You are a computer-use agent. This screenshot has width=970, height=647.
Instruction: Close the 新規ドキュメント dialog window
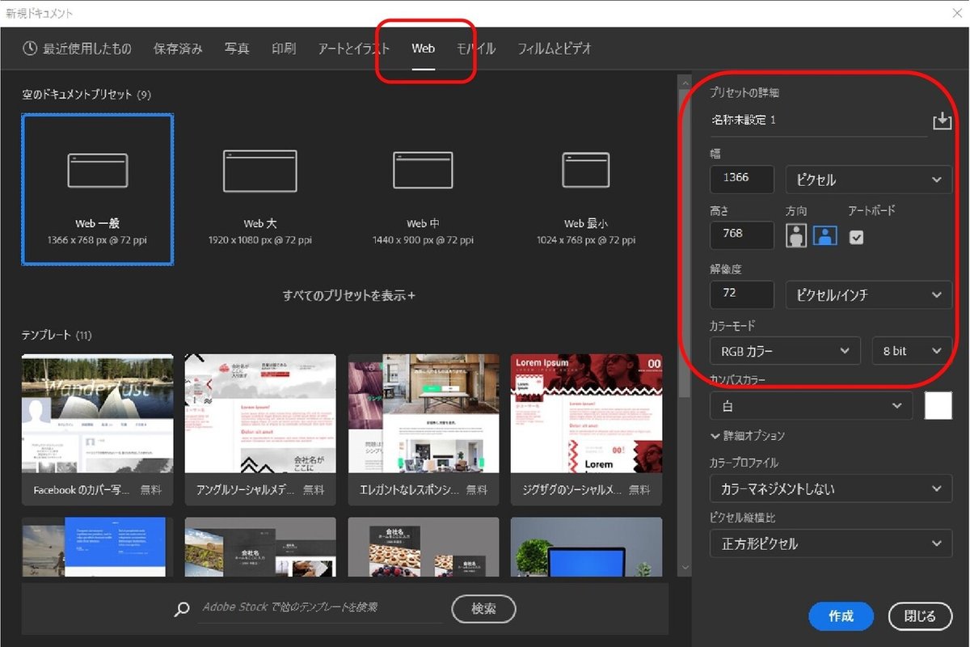pyautogui.click(x=957, y=11)
